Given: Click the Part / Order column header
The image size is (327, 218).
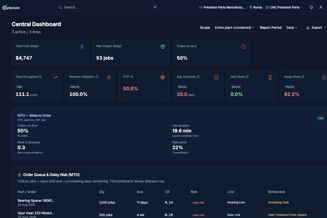Looking at the screenshot, I should point(27,192).
